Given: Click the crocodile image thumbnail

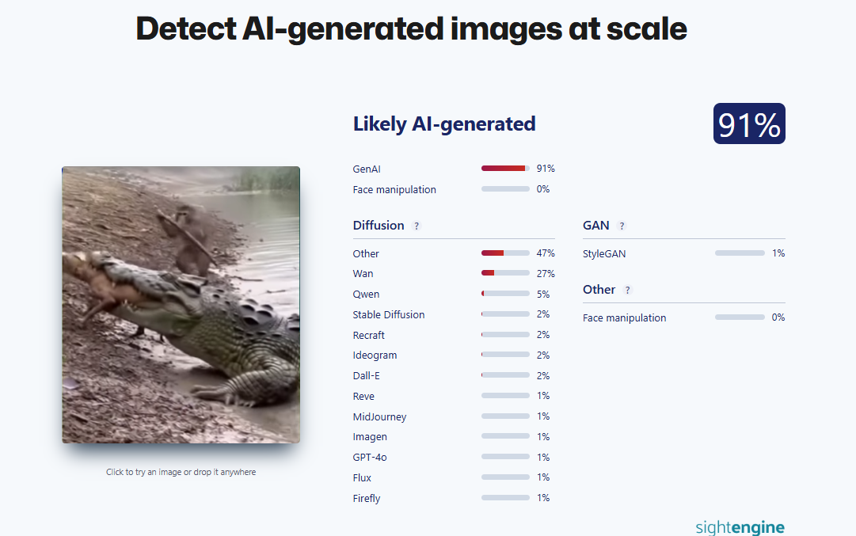Looking at the screenshot, I should click(181, 305).
